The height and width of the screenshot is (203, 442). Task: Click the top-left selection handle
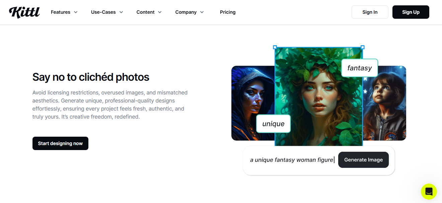pos(275,47)
